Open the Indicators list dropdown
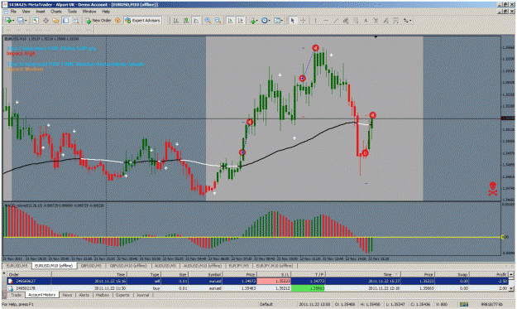 click(253, 21)
